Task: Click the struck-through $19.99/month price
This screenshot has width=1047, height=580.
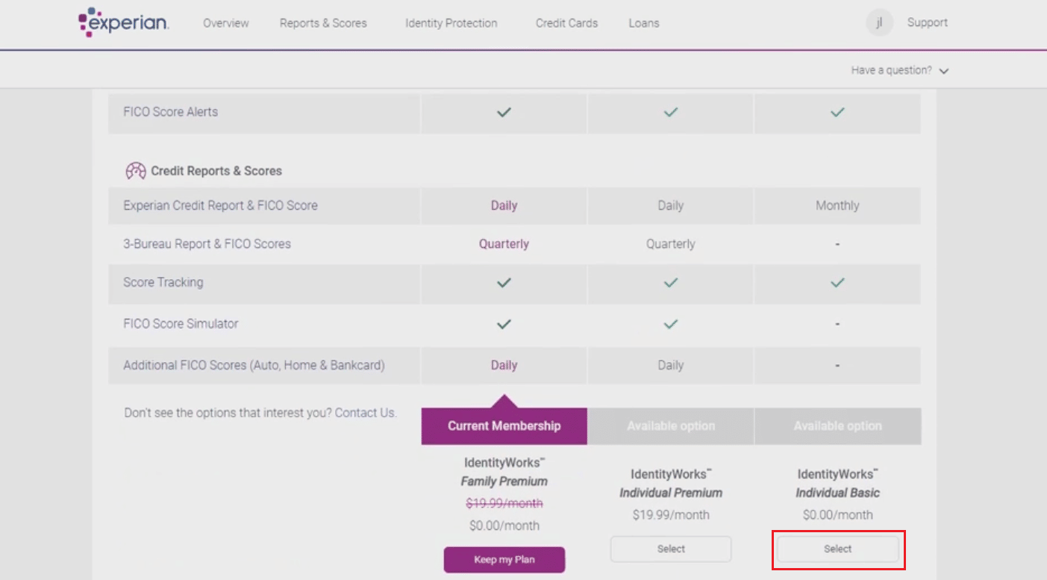Action: (504, 503)
